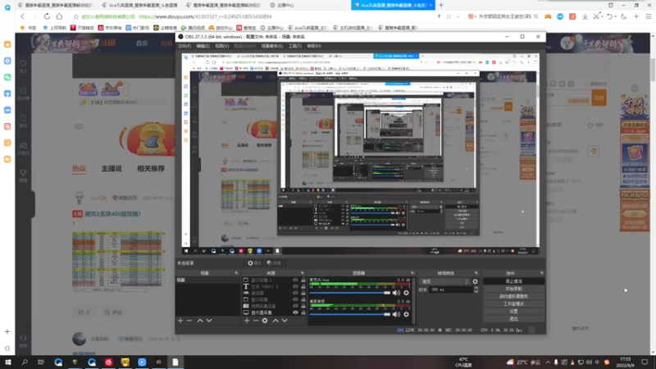Open 桌面音频 audio settings gear
This screenshot has height=369, width=656.
406,314
